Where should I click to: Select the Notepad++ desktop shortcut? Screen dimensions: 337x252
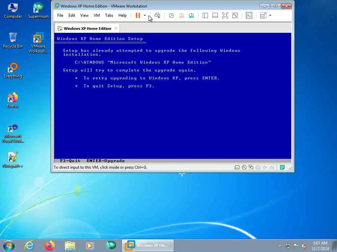coord(13,160)
